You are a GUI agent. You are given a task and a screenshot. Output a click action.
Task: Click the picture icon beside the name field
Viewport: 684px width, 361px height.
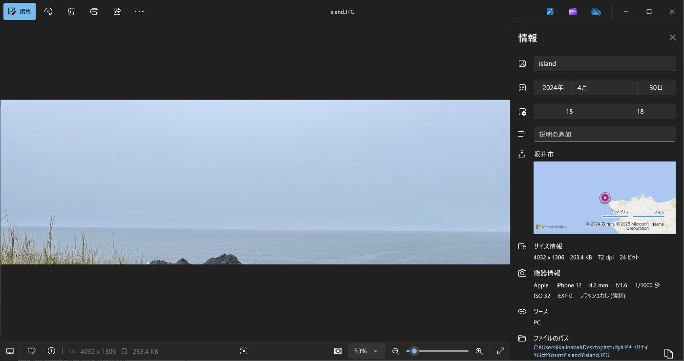522,63
